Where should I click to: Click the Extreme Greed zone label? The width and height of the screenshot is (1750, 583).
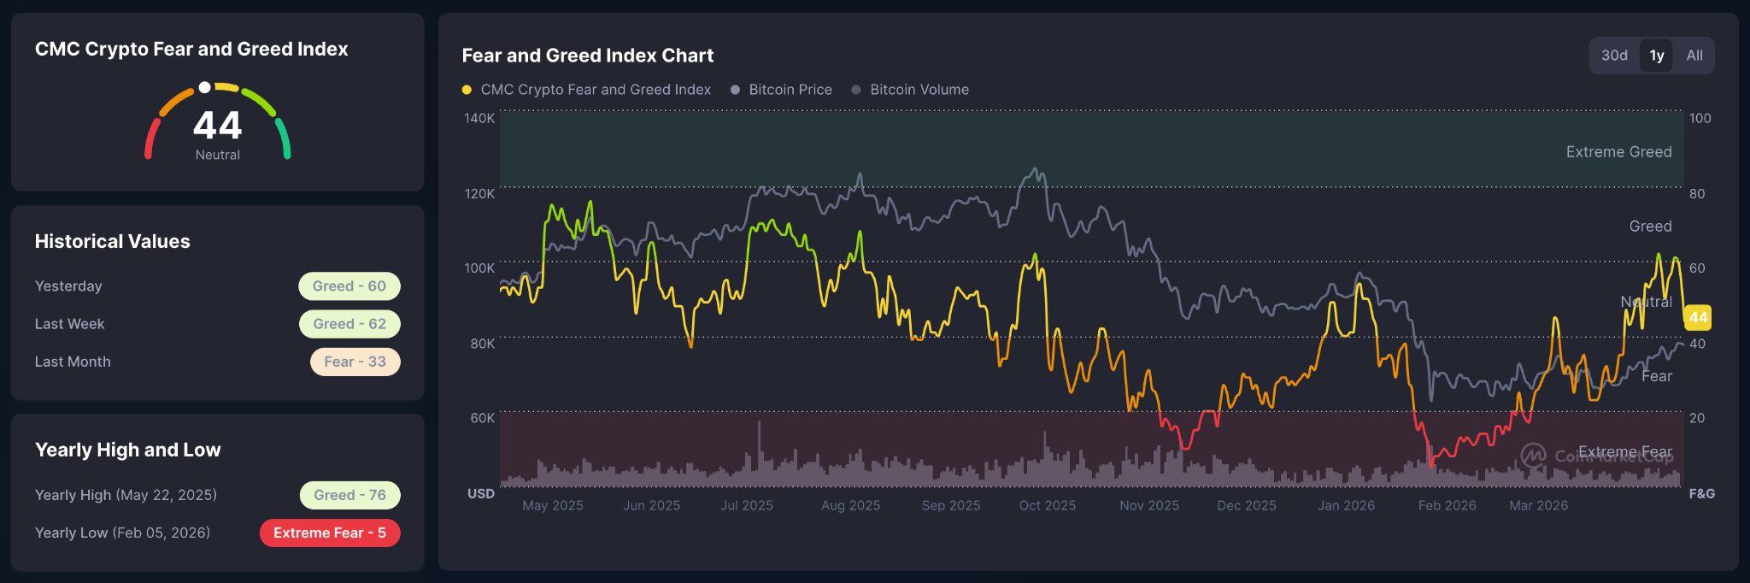tap(1618, 152)
